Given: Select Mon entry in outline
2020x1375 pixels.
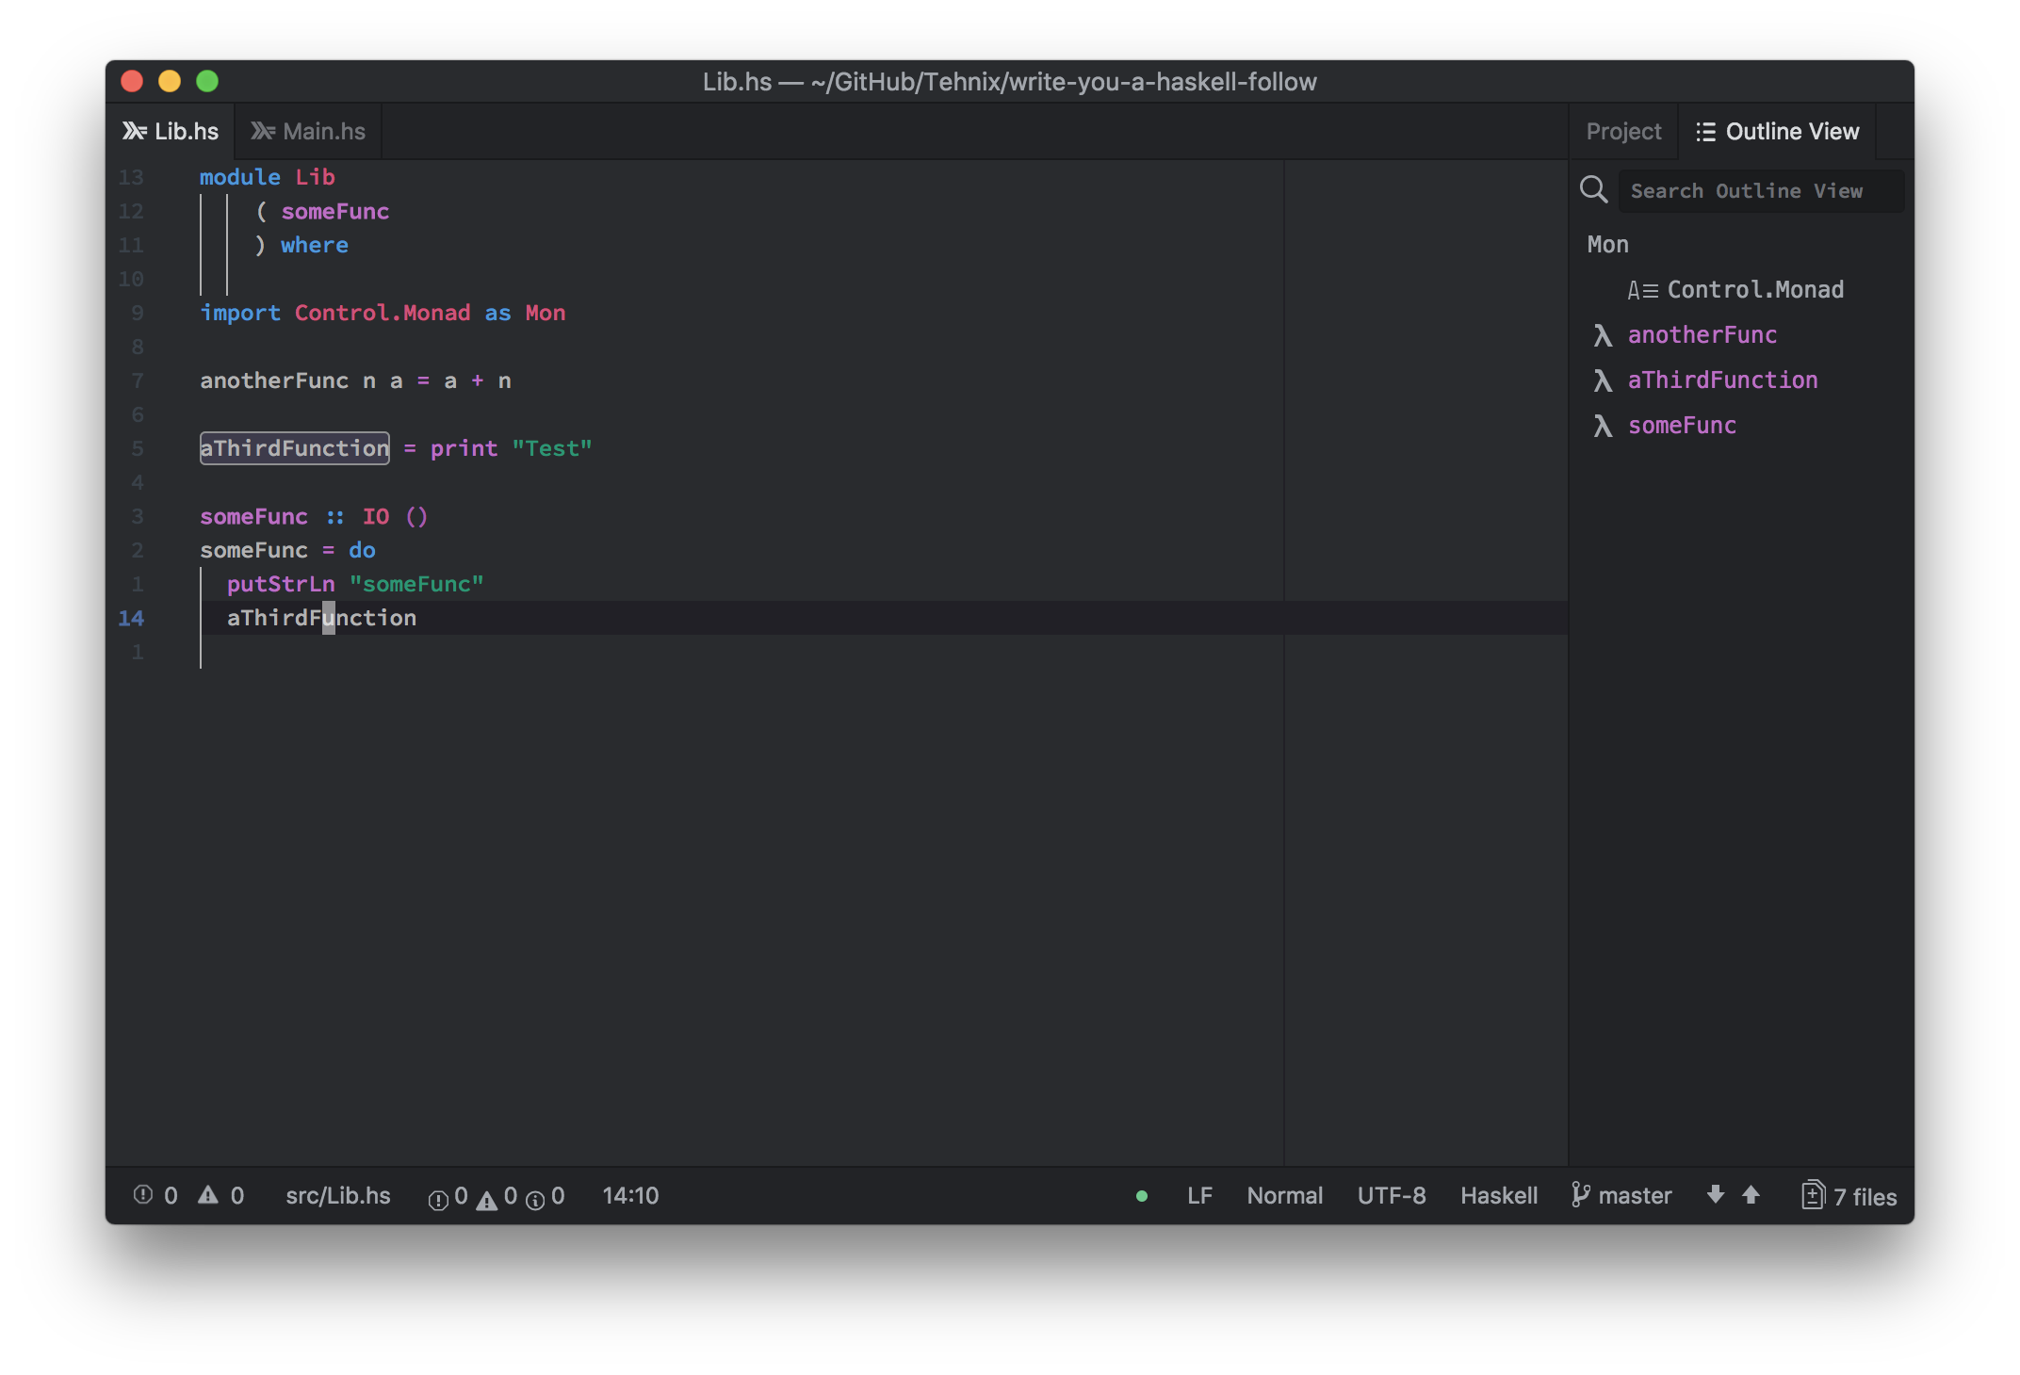Looking at the screenshot, I should point(1607,245).
